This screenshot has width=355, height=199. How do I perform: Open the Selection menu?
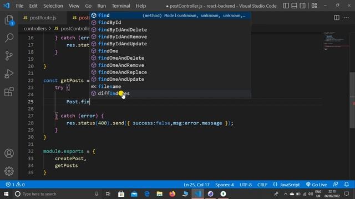tap(53, 6)
